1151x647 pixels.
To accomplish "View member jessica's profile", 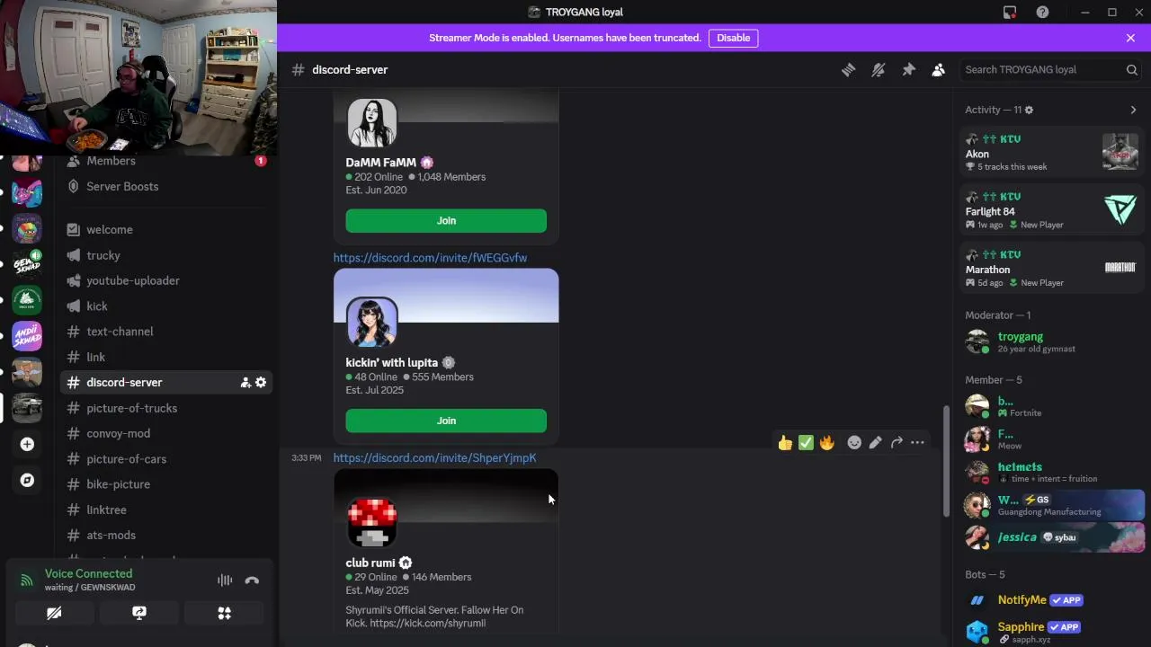I will point(1051,537).
